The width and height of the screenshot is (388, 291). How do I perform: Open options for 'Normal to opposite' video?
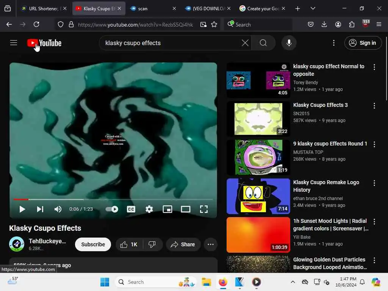374,67
